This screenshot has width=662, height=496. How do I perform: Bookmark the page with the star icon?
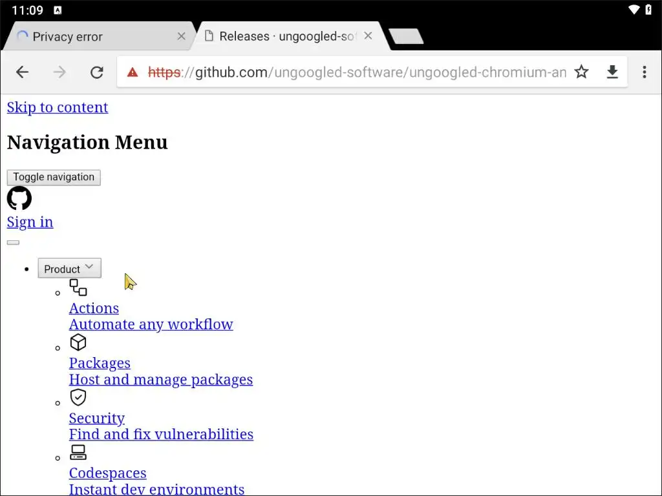581,72
